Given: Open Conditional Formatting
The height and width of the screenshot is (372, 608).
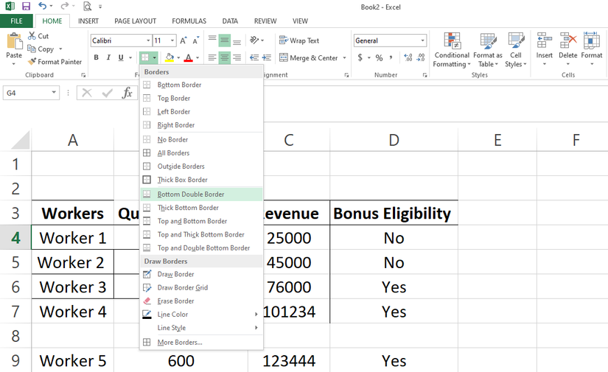Looking at the screenshot, I should (x=452, y=50).
